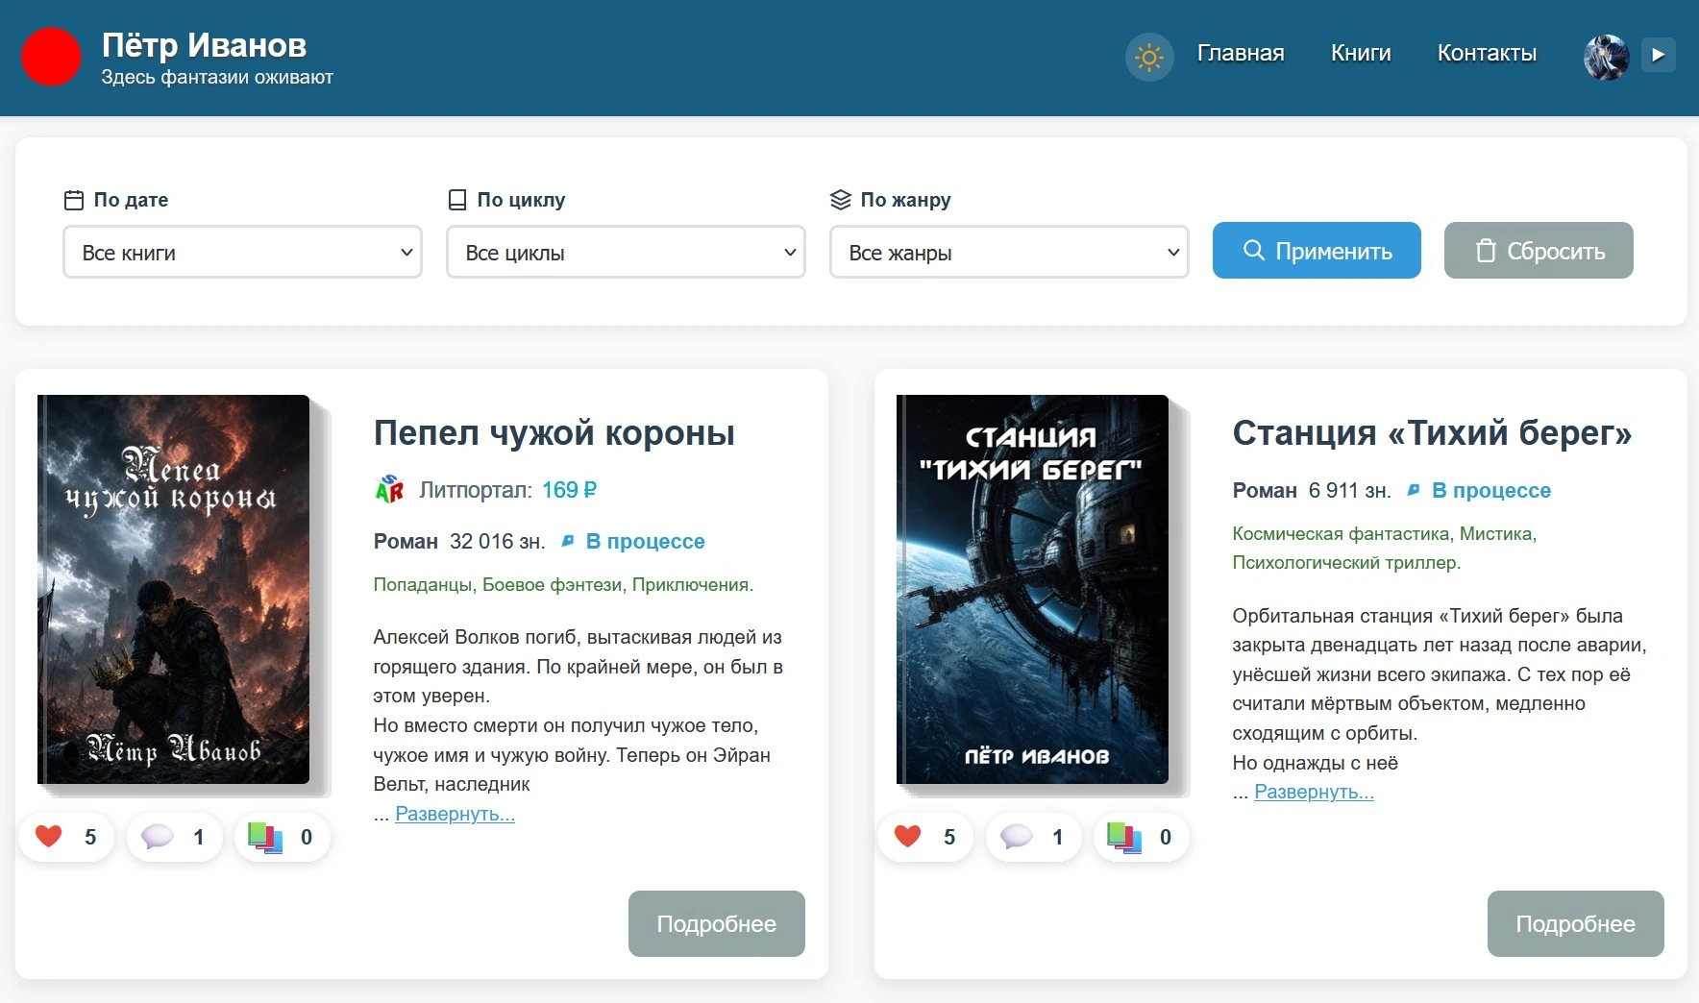Click the calendar icon near По дате
This screenshot has width=1699, height=1003.
[x=74, y=200]
